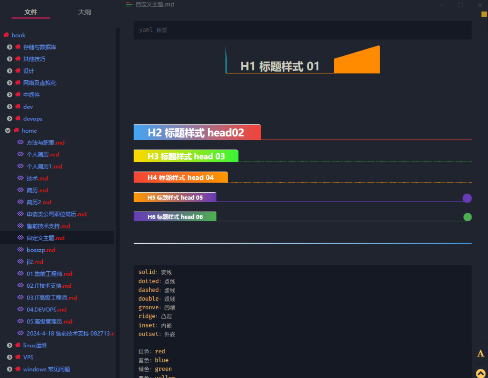Expand the 存储与数据库 folder arrow
This screenshot has width=488, height=378.
click(10, 47)
